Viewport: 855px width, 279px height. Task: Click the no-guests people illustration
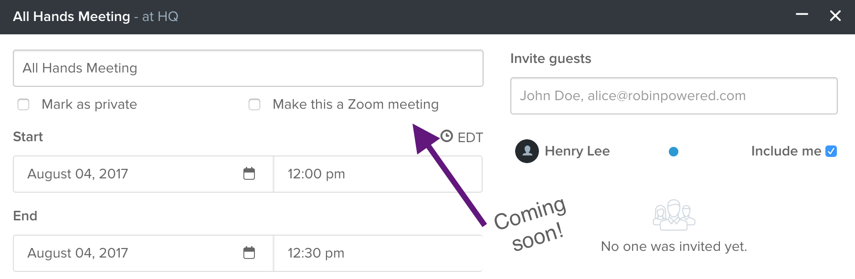(x=674, y=215)
